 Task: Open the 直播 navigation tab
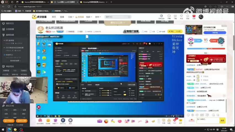click(62, 17)
